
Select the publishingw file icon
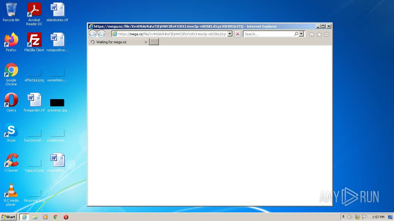[x=57, y=136]
